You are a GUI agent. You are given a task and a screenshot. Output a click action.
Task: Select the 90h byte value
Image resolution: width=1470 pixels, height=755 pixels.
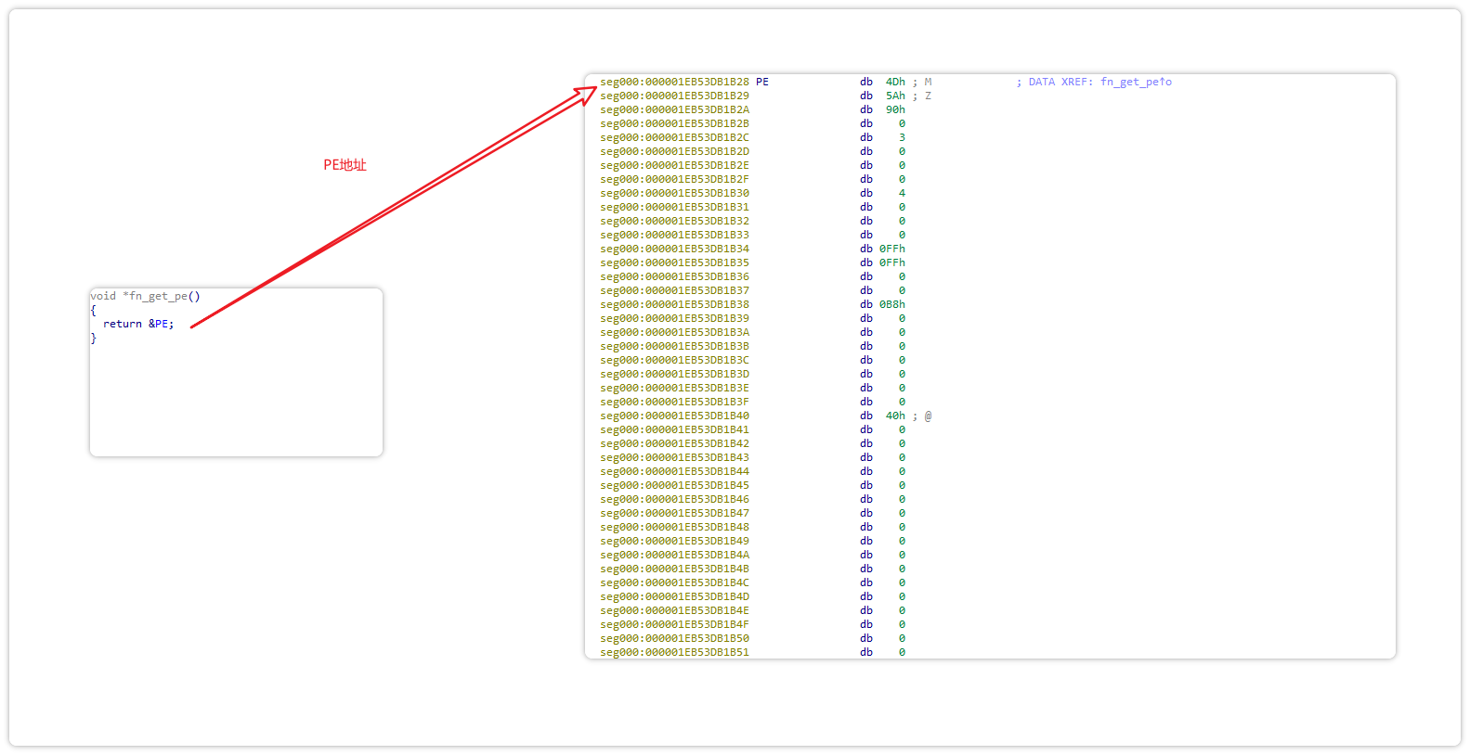[x=895, y=109]
